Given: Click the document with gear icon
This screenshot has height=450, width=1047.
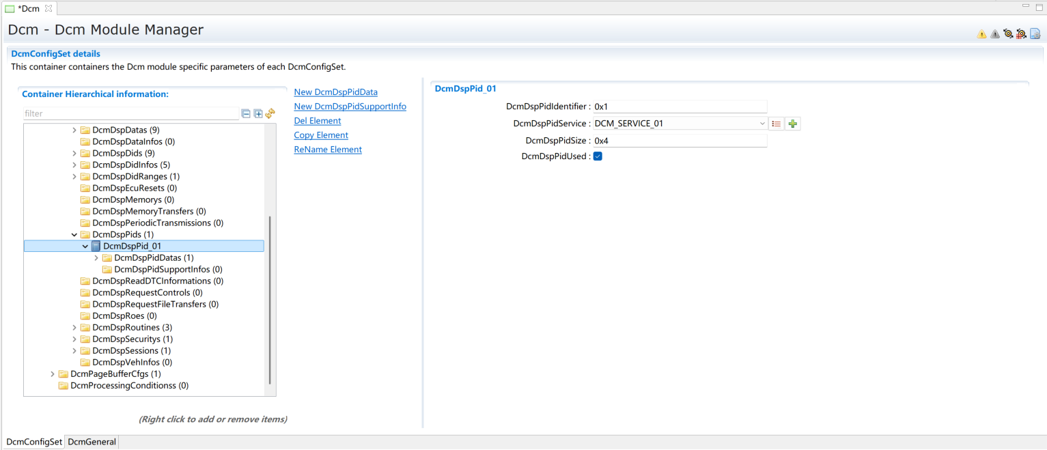Looking at the screenshot, I should coord(1035,34).
